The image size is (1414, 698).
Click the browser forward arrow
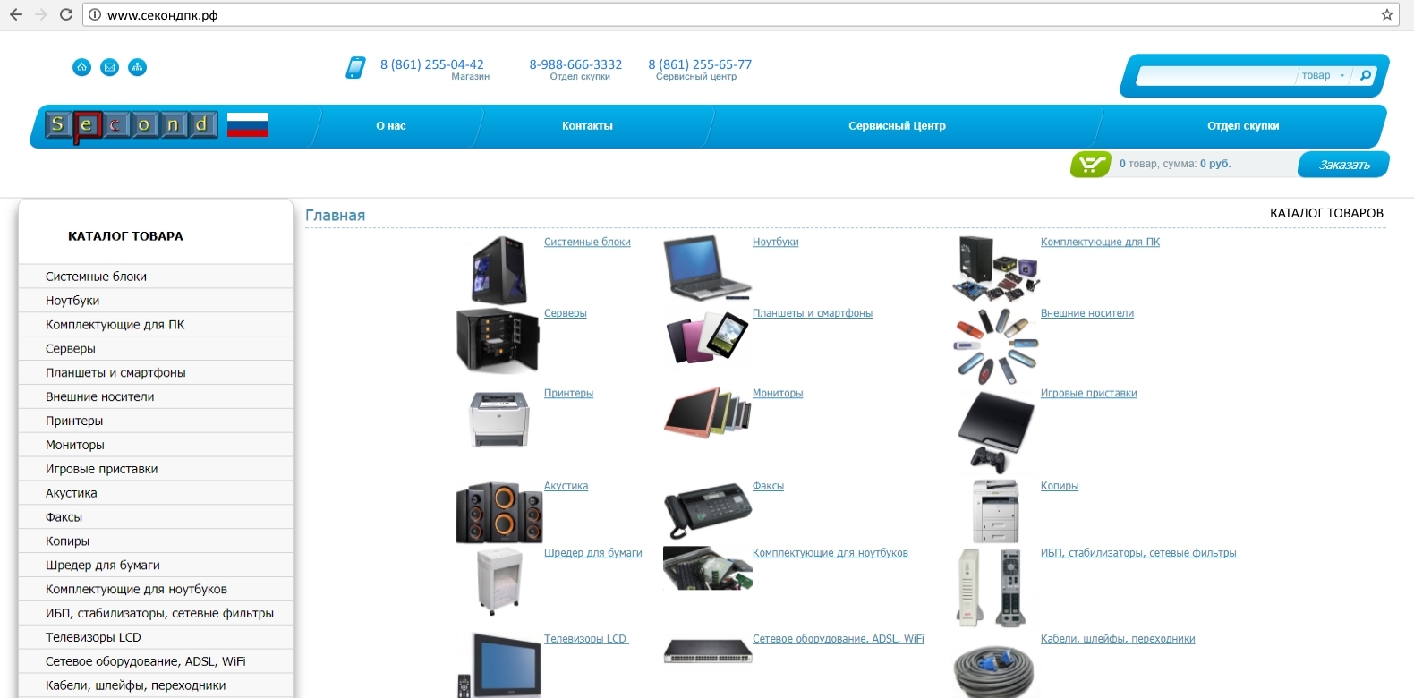click(x=41, y=14)
